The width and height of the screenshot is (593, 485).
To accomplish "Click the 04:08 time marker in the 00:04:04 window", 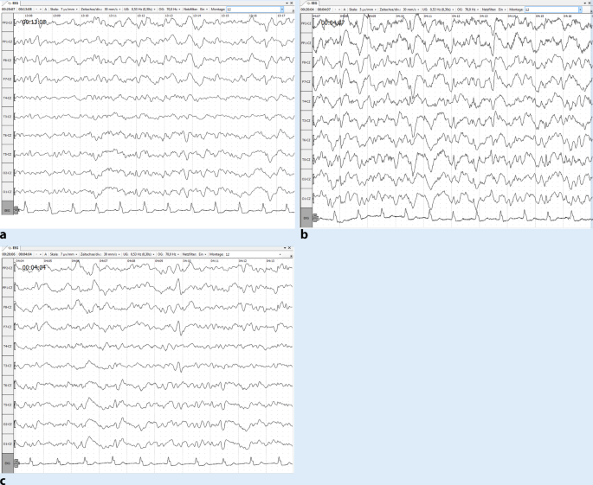I will point(130,260).
